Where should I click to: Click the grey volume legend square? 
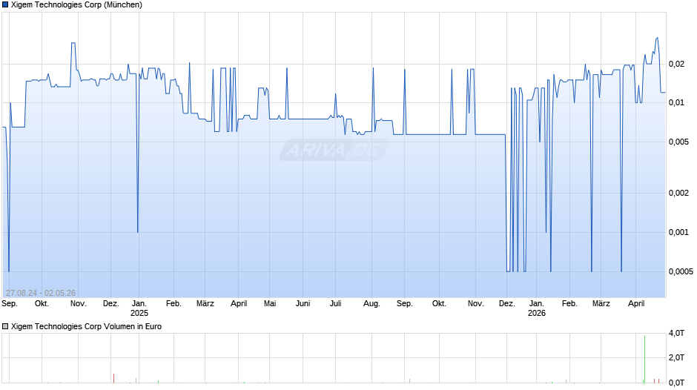pos(5,326)
